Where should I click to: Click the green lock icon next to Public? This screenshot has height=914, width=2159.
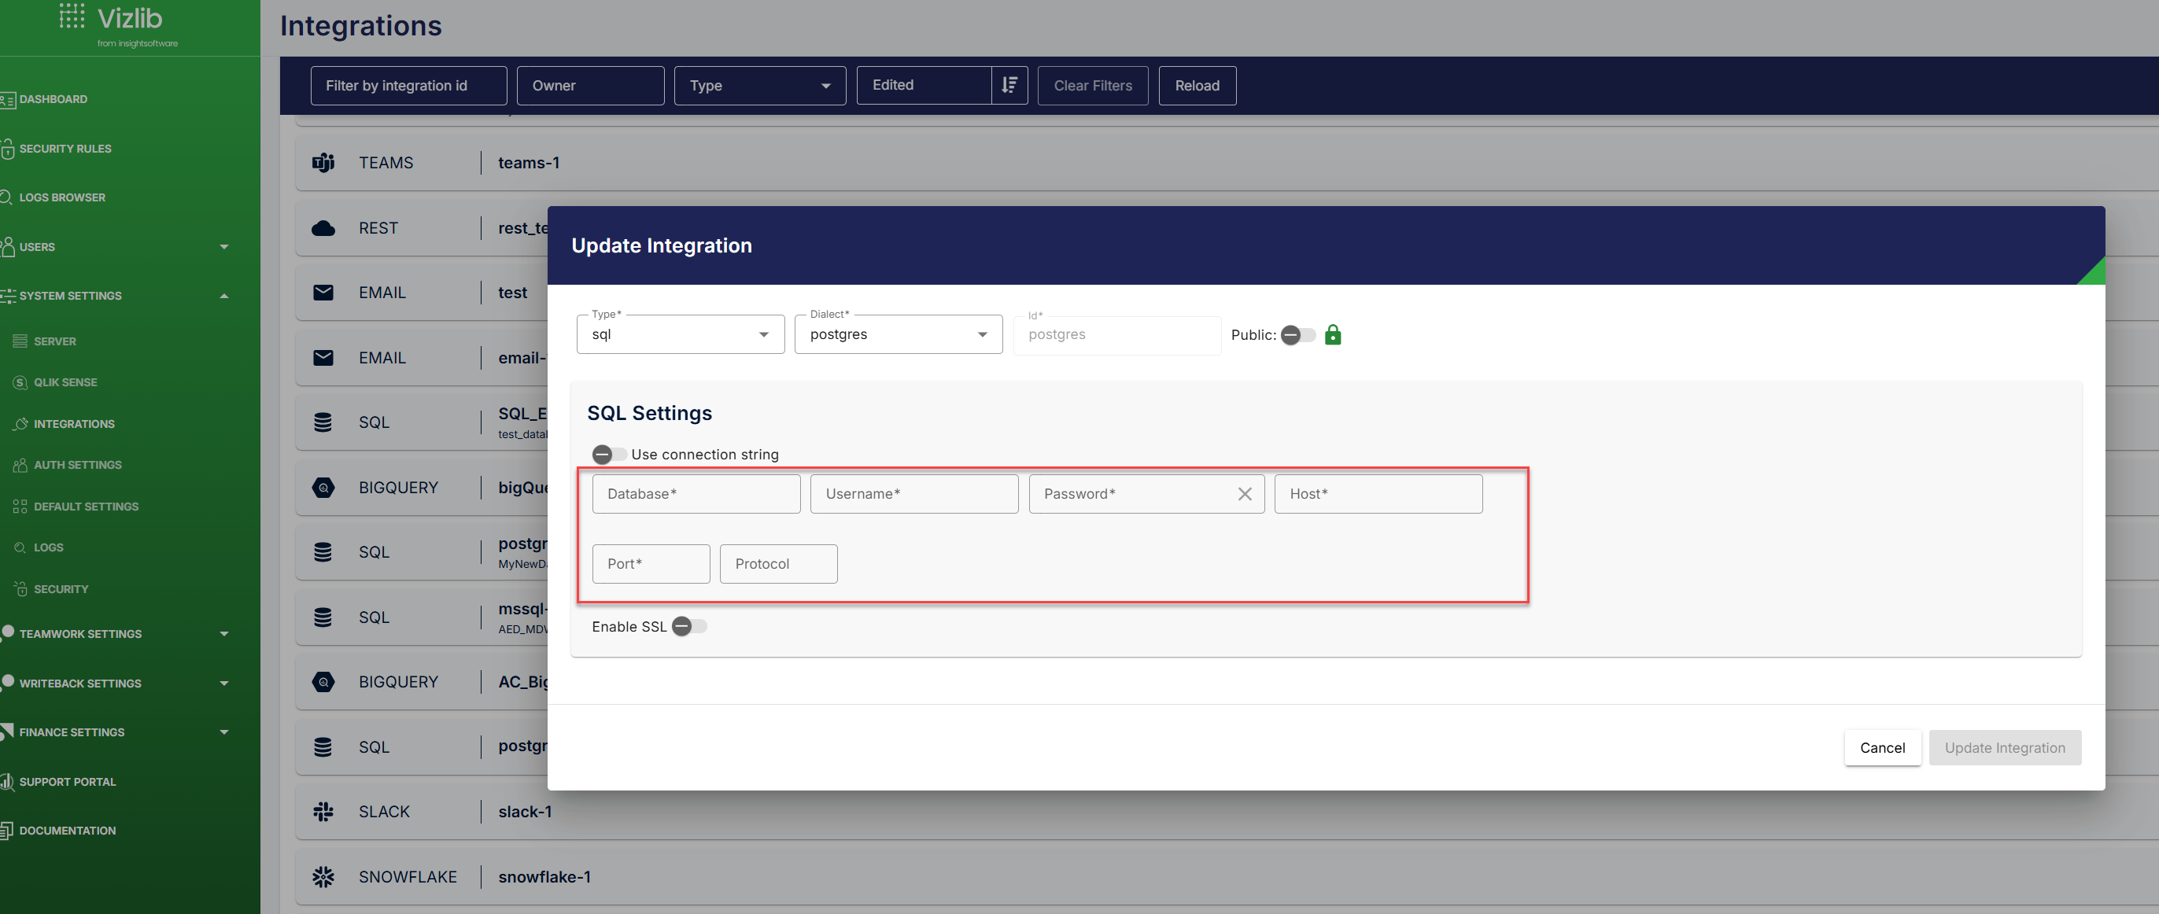coord(1333,335)
